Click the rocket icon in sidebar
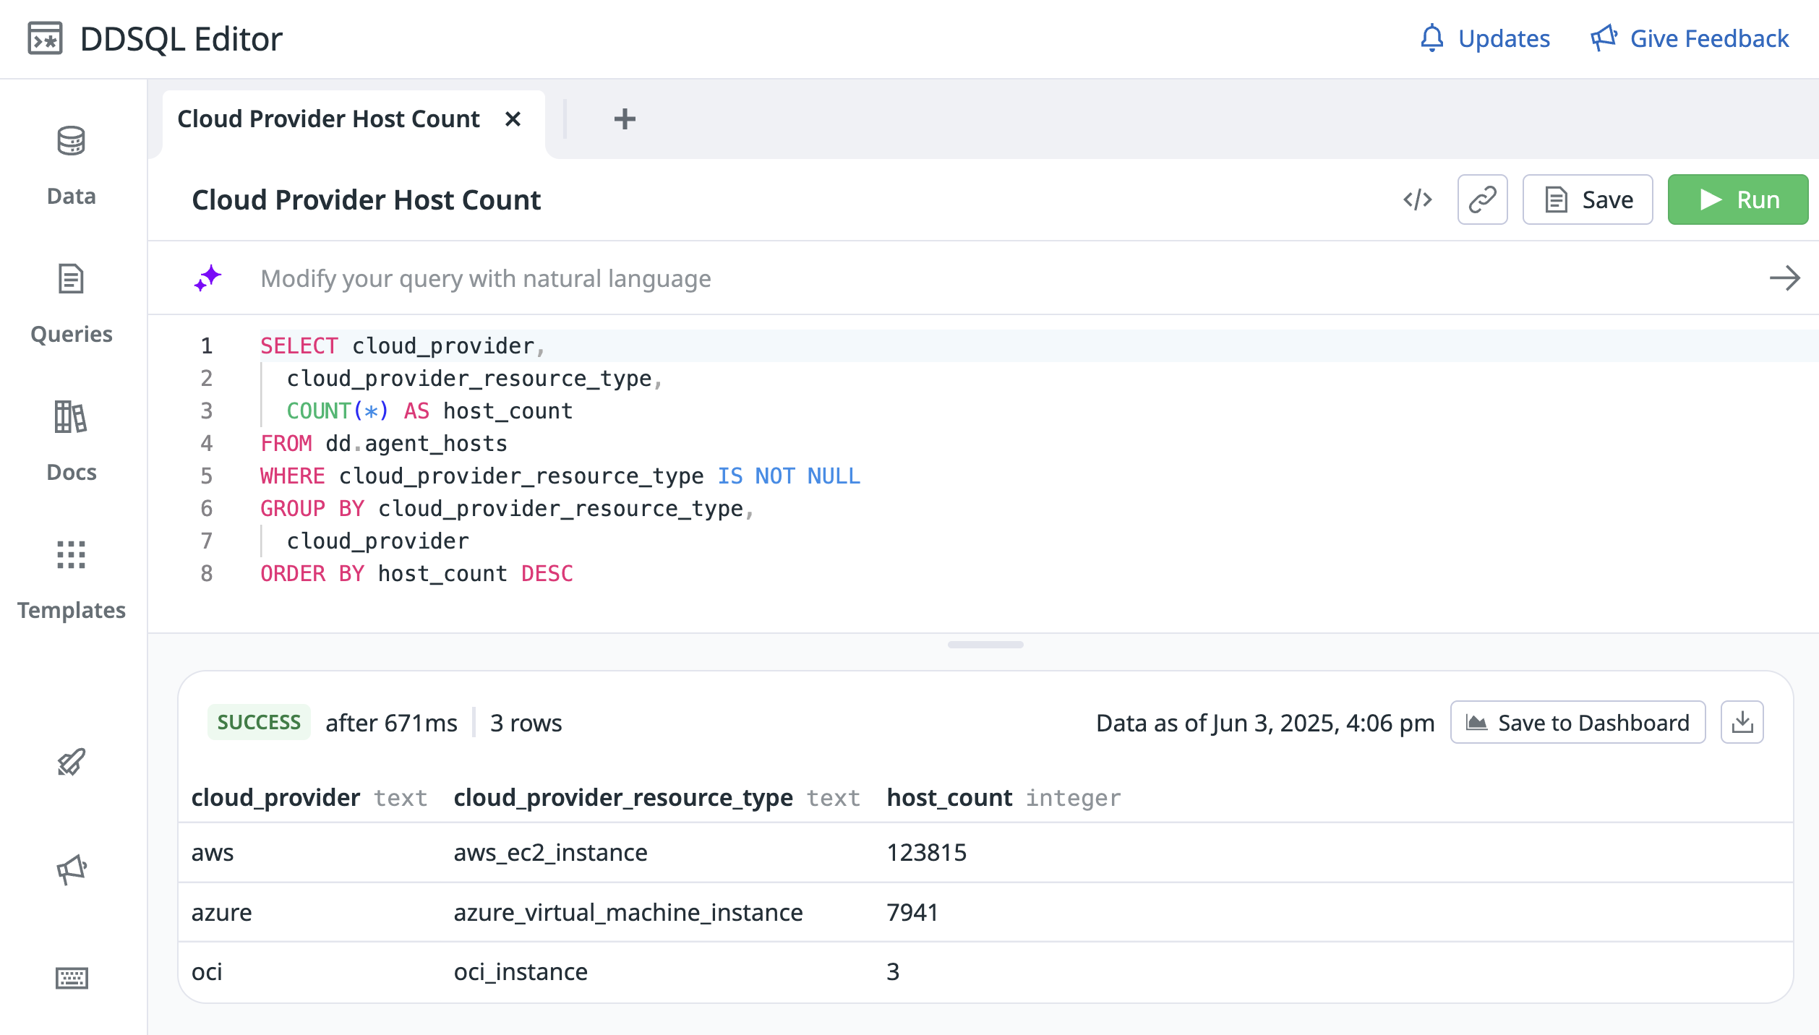Screen dimensions: 1819x1035 [71, 762]
